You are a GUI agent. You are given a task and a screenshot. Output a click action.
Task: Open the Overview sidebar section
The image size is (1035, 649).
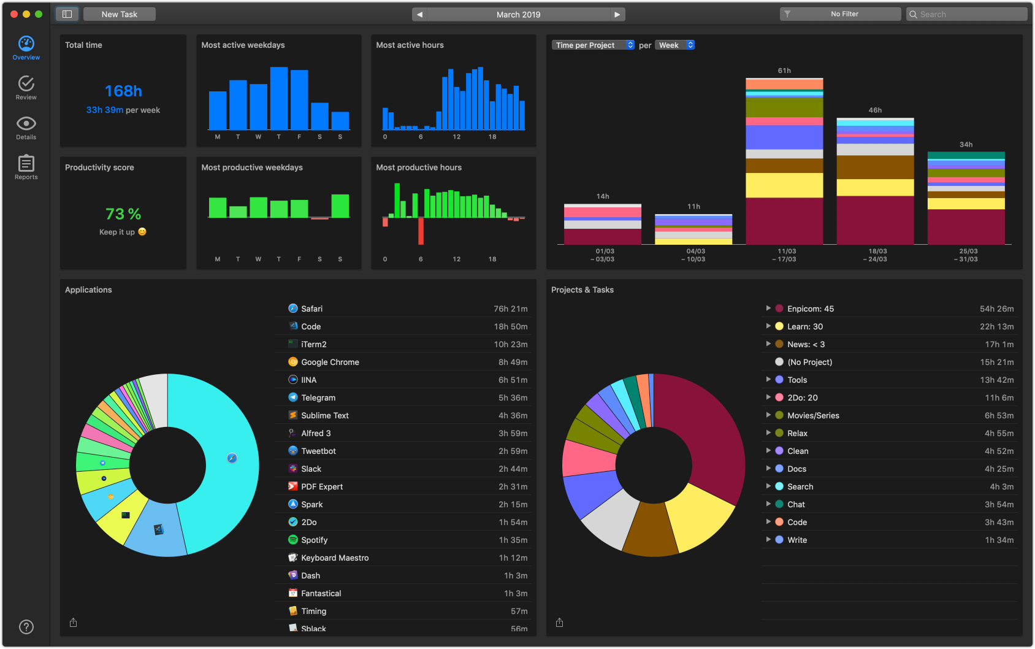[x=26, y=48]
